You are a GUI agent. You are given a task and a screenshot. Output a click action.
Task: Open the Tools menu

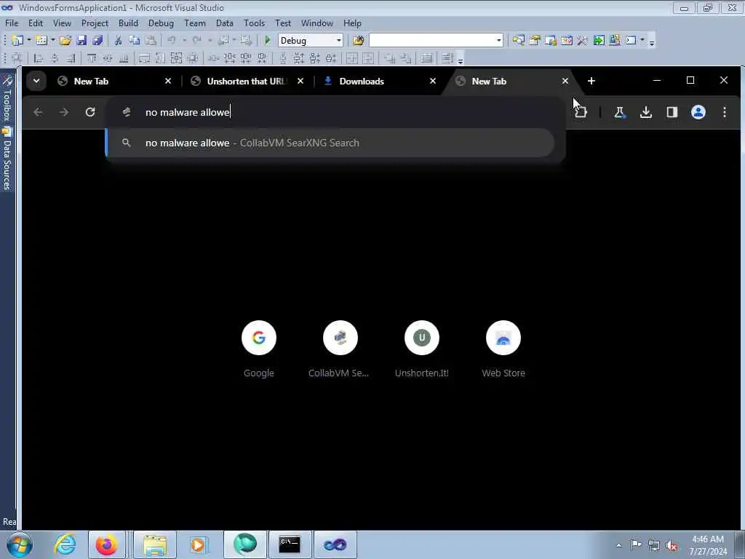point(254,23)
